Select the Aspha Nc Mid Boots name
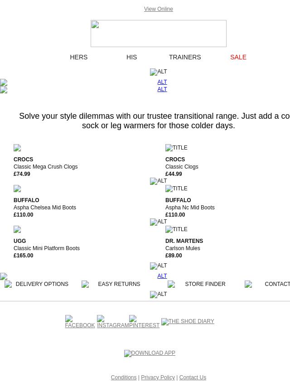This screenshot has height=387, width=290. click(x=190, y=208)
